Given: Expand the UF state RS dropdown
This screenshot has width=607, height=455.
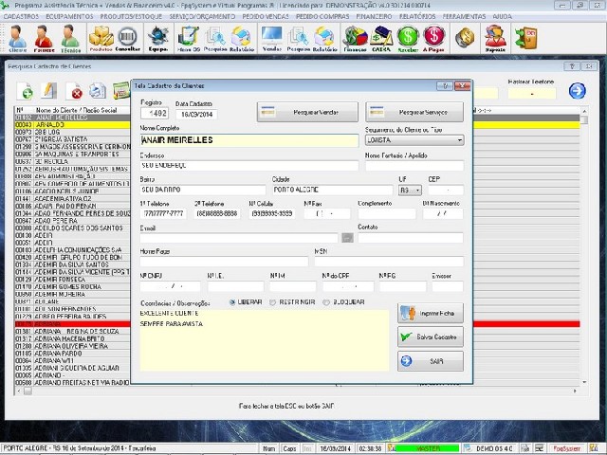Looking at the screenshot, I should pyautogui.click(x=417, y=190).
